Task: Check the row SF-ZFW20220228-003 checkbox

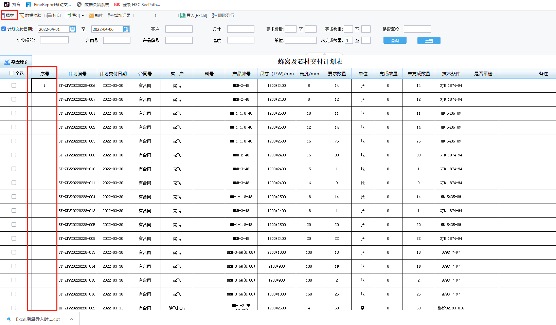Action: click(x=14, y=141)
